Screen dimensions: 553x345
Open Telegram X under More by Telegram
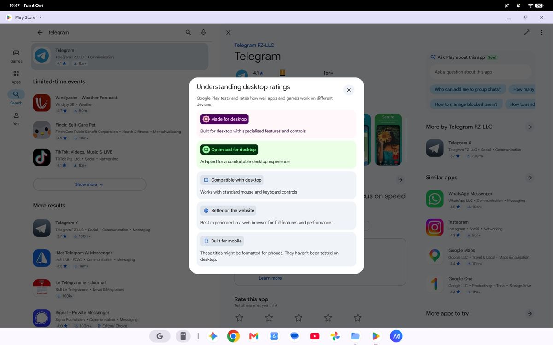[x=479, y=149]
